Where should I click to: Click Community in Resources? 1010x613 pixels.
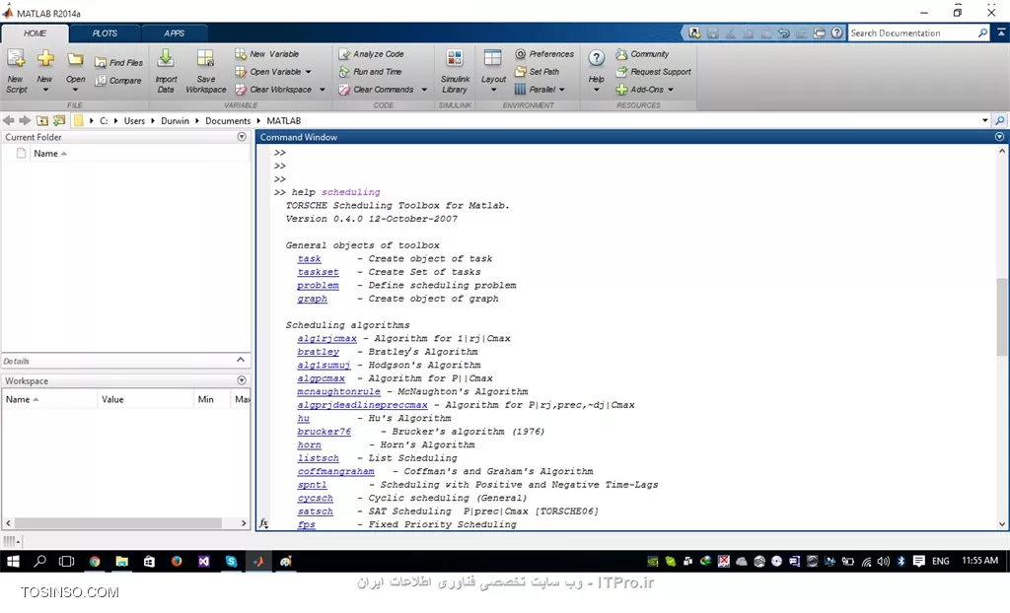[x=642, y=54]
